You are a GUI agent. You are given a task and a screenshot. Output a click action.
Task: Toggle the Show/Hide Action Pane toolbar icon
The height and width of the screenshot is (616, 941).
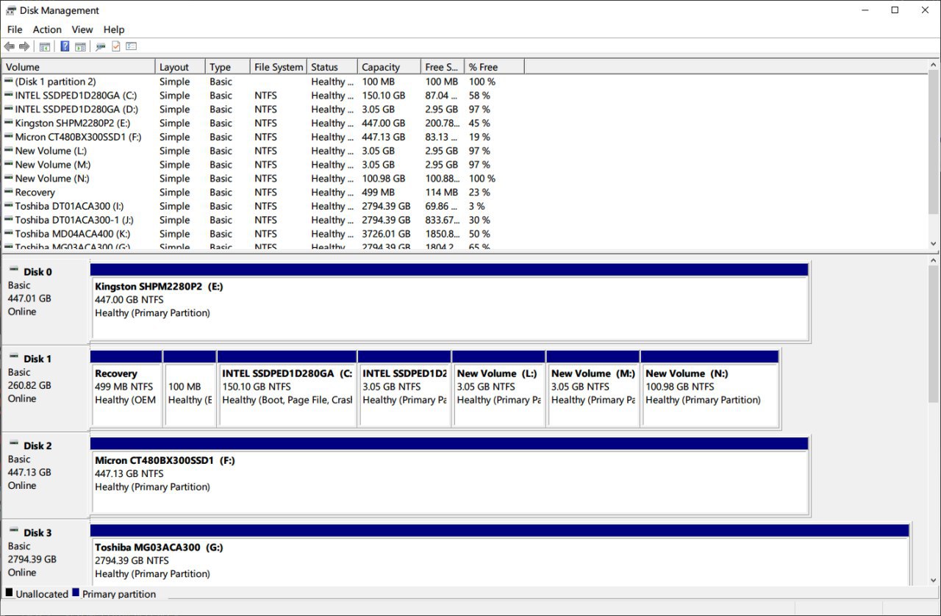(x=80, y=46)
